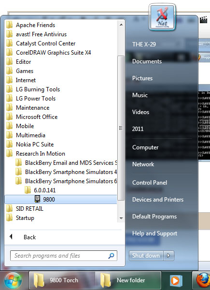This screenshot has width=210, height=290.
Task: Open the 2011 folder link
Action: pos(138,129)
